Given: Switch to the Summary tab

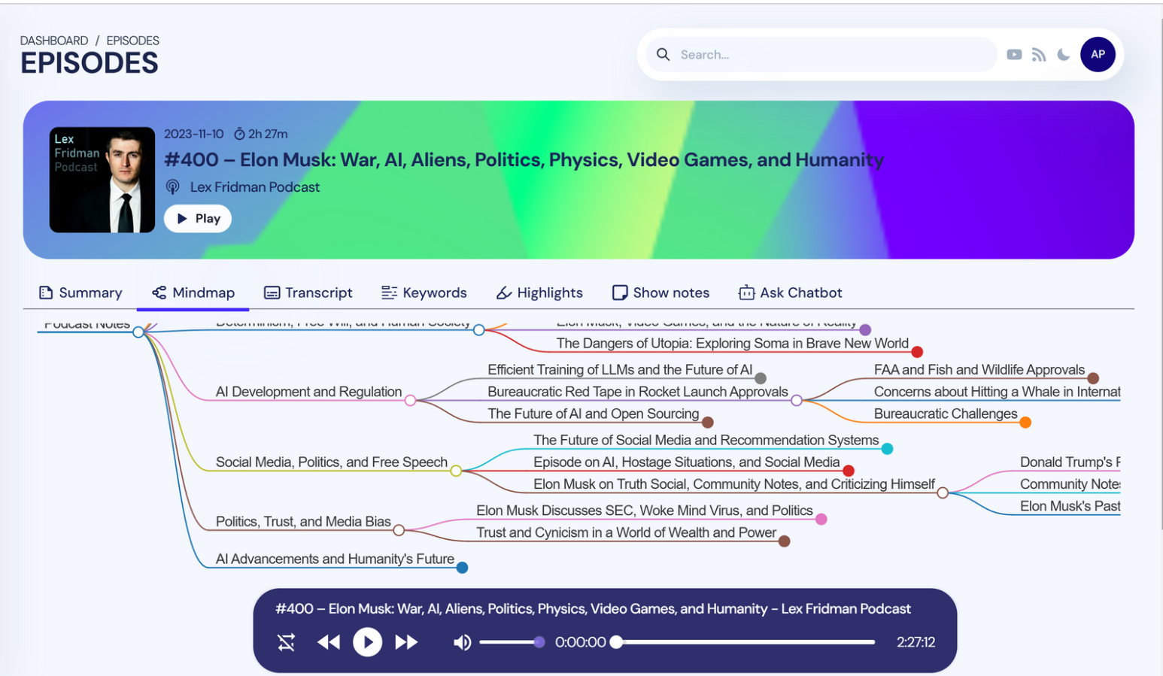Looking at the screenshot, I should pyautogui.click(x=80, y=293).
